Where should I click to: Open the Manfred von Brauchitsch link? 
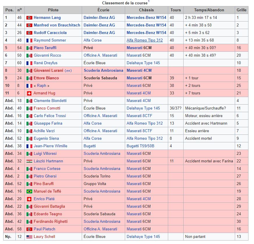tap(57, 25)
